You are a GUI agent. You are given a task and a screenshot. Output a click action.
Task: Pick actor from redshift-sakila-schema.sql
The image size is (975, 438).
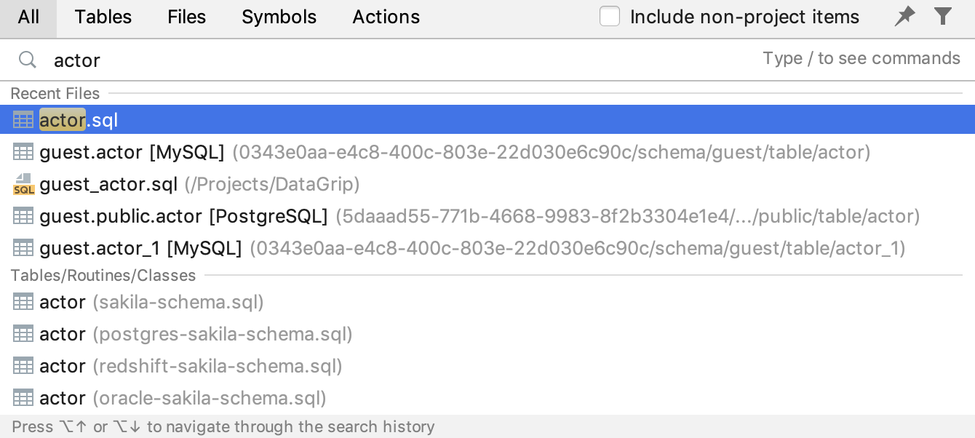pos(488,366)
